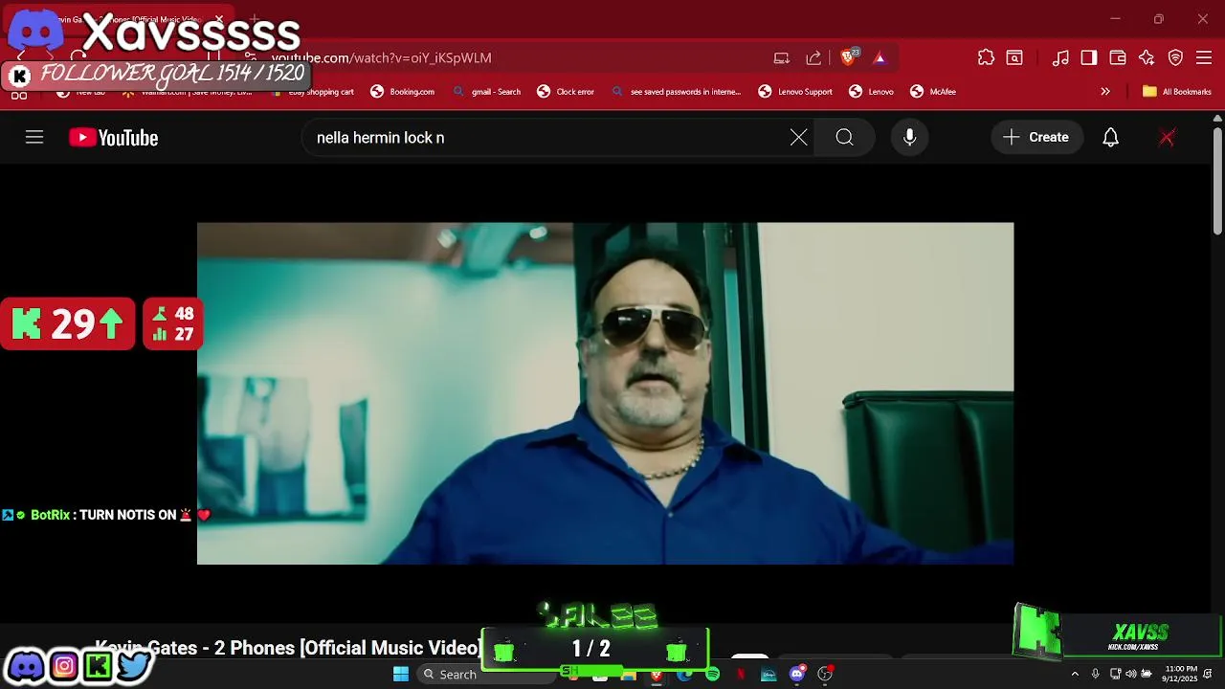Open the taskbar clock and date

(1180, 674)
